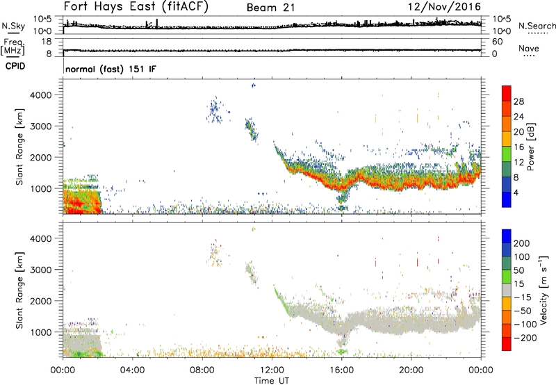The image size is (556, 385).
Task: Click the dark blue top segment of velocity colorbar
Action: tap(507, 236)
